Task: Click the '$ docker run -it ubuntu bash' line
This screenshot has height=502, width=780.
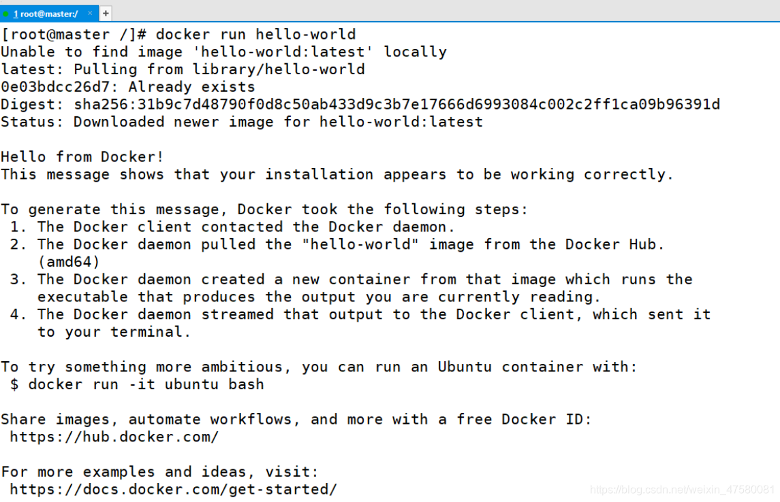Action: click(137, 385)
